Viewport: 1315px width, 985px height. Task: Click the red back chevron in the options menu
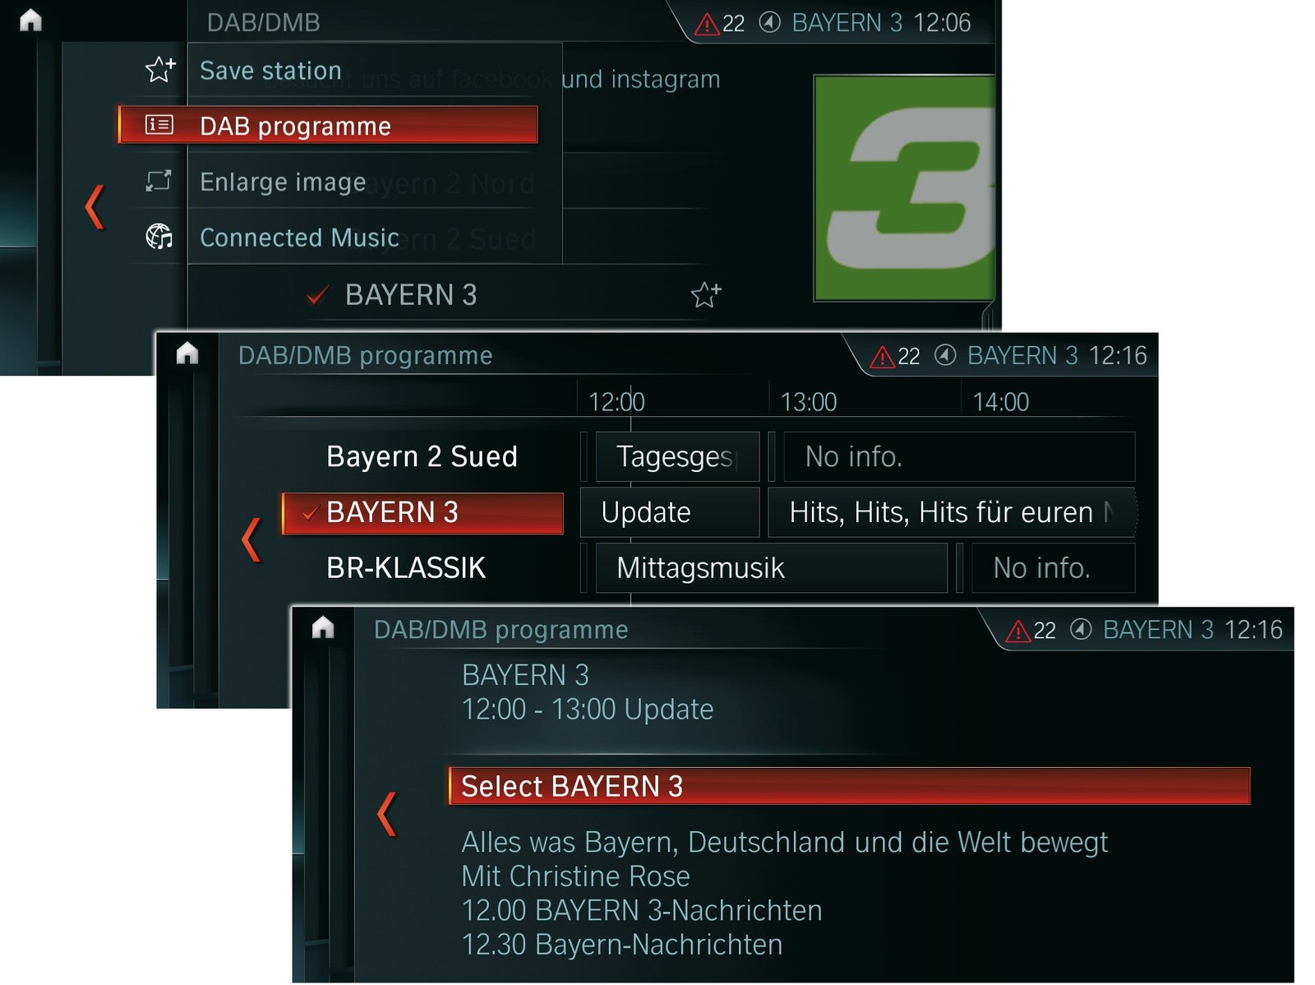tap(95, 207)
